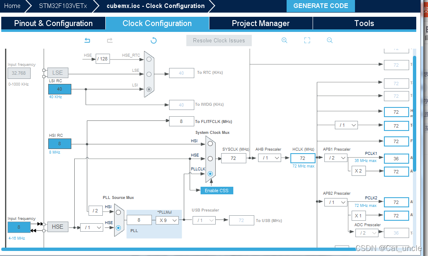Click the STM32F103VETx breadcrumb
This screenshot has width=428, height=256.
coord(63,6)
